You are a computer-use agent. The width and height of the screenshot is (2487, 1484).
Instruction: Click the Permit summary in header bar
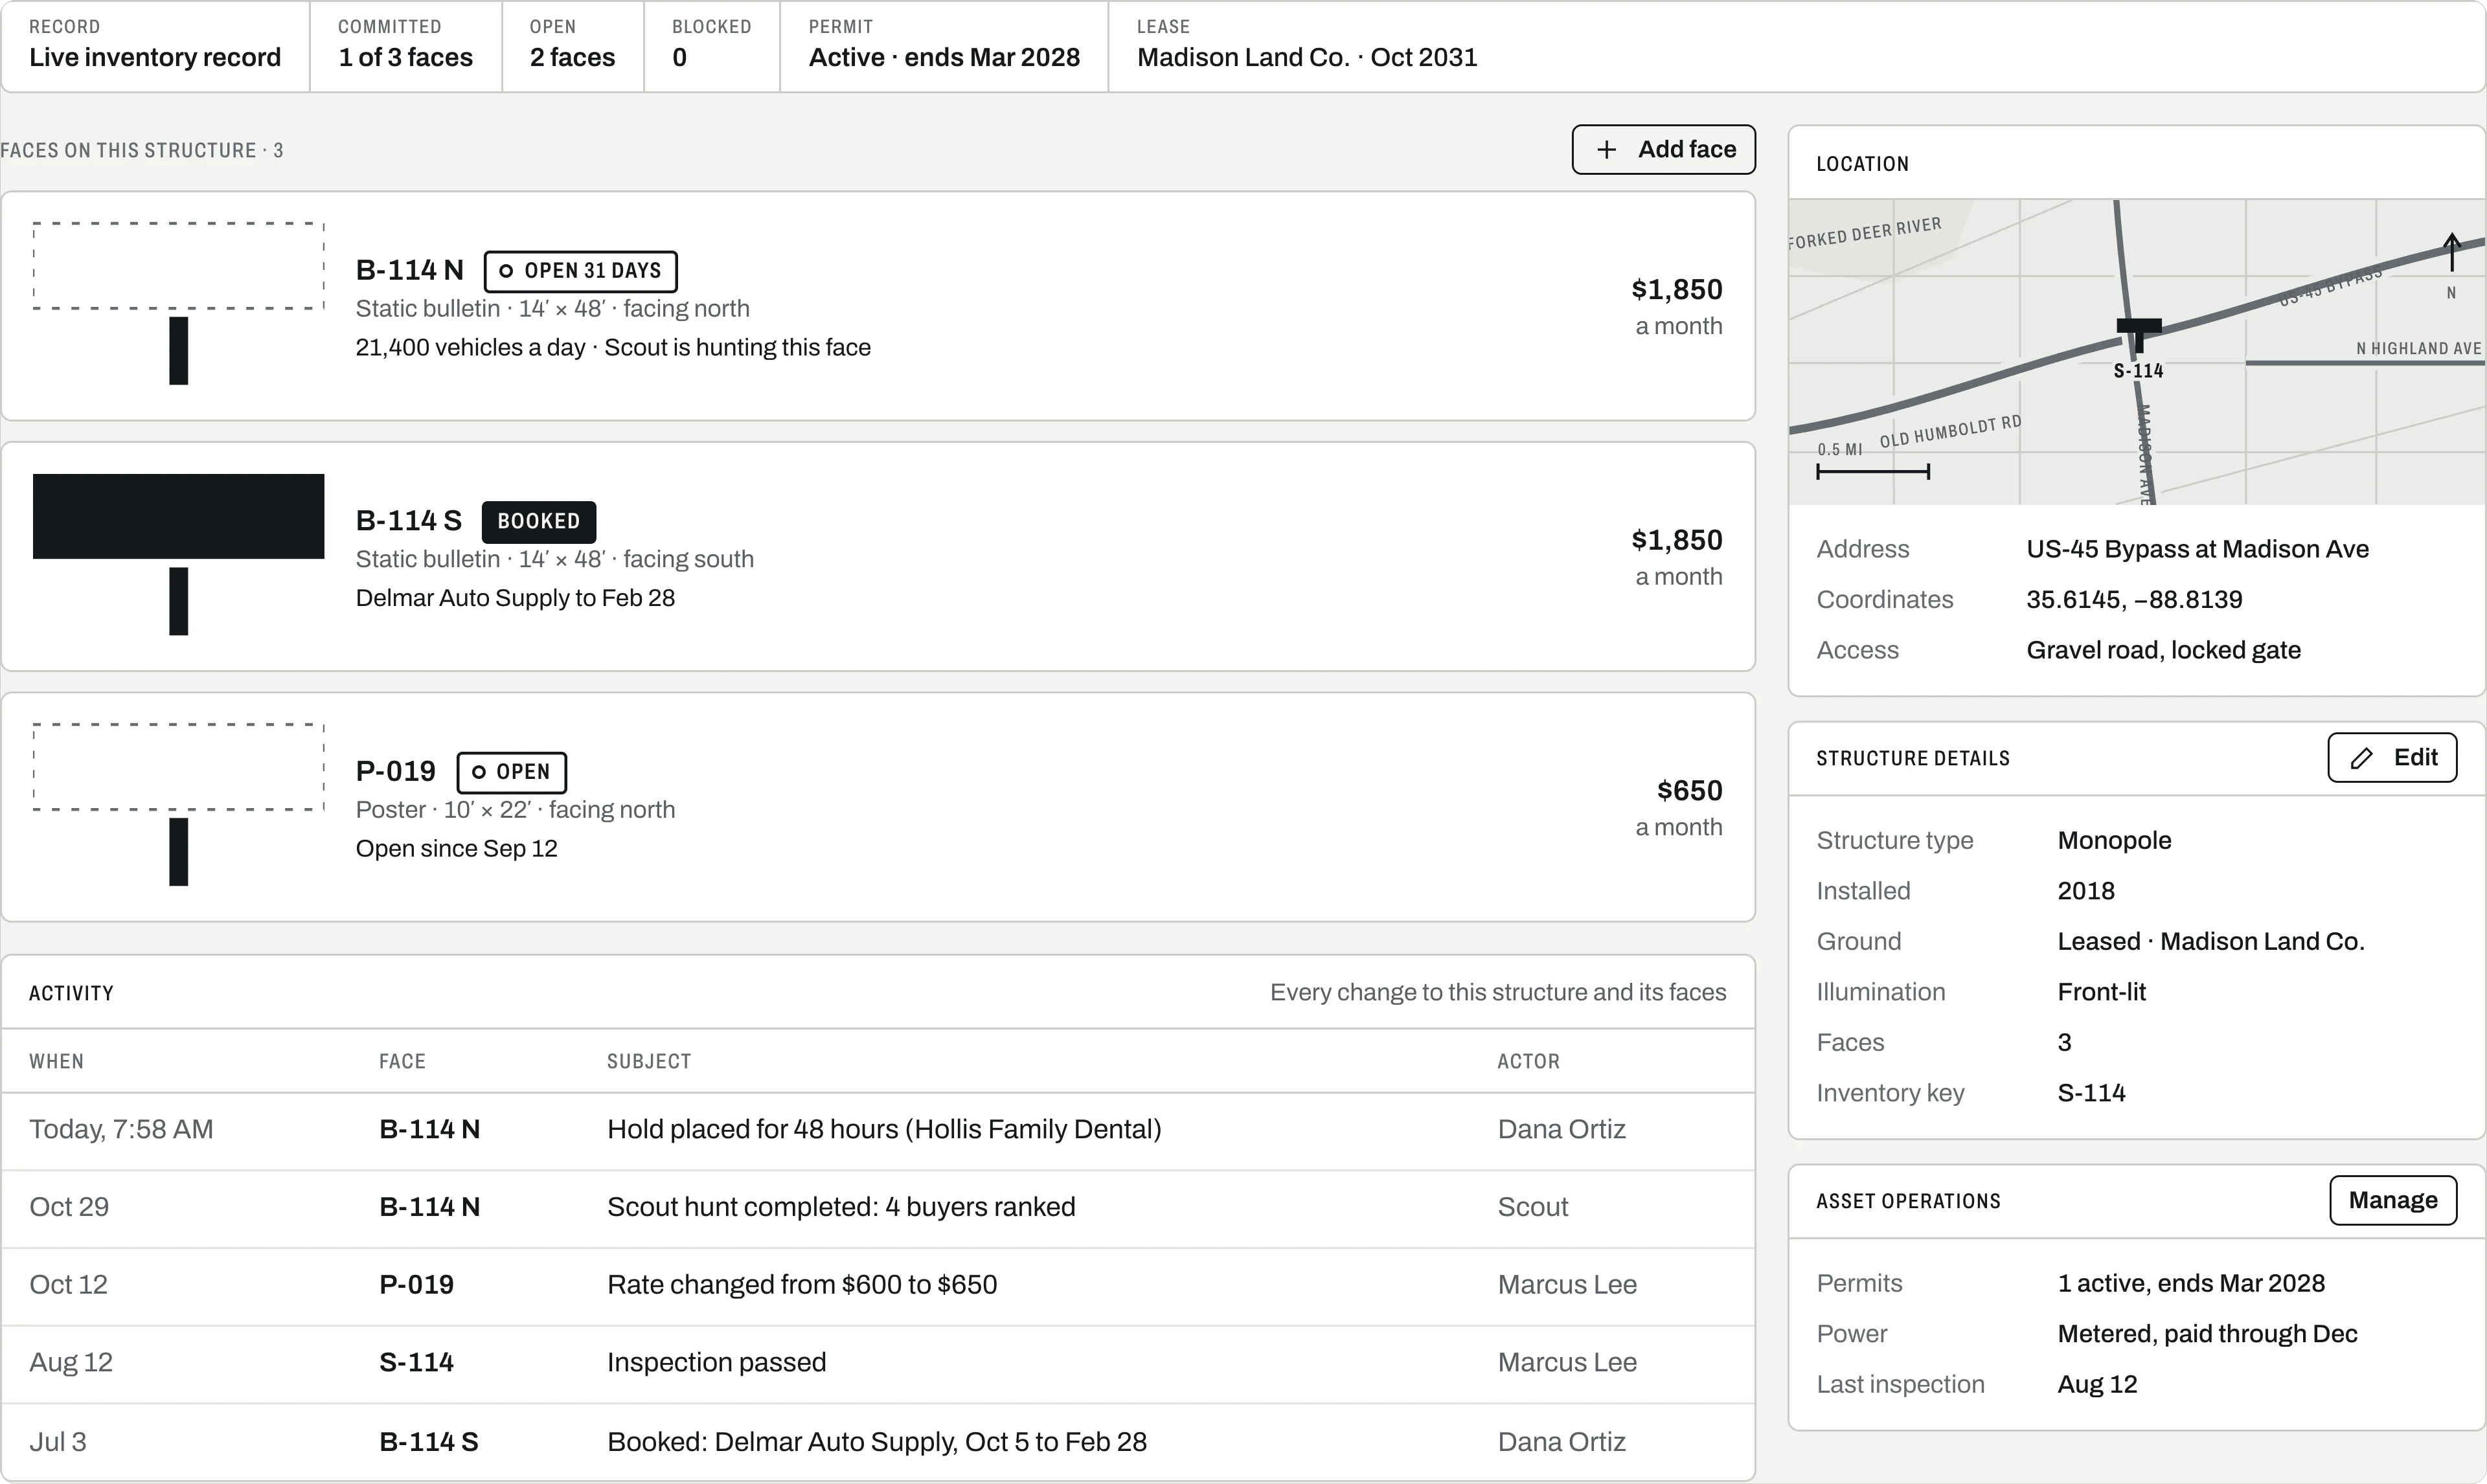(944, 46)
